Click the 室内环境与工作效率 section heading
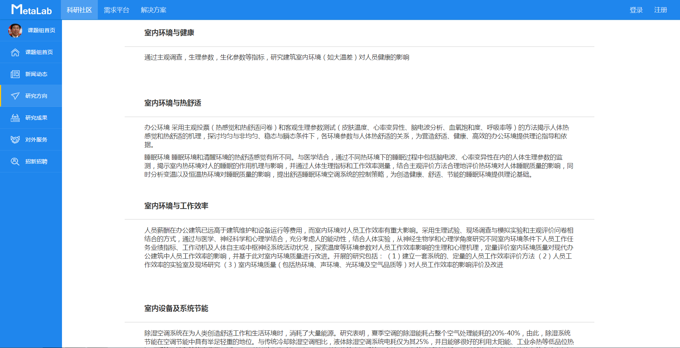This screenshot has height=348, width=680. click(x=176, y=206)
